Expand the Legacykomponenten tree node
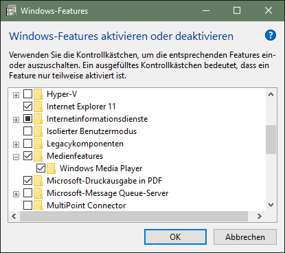 (16, 144)
